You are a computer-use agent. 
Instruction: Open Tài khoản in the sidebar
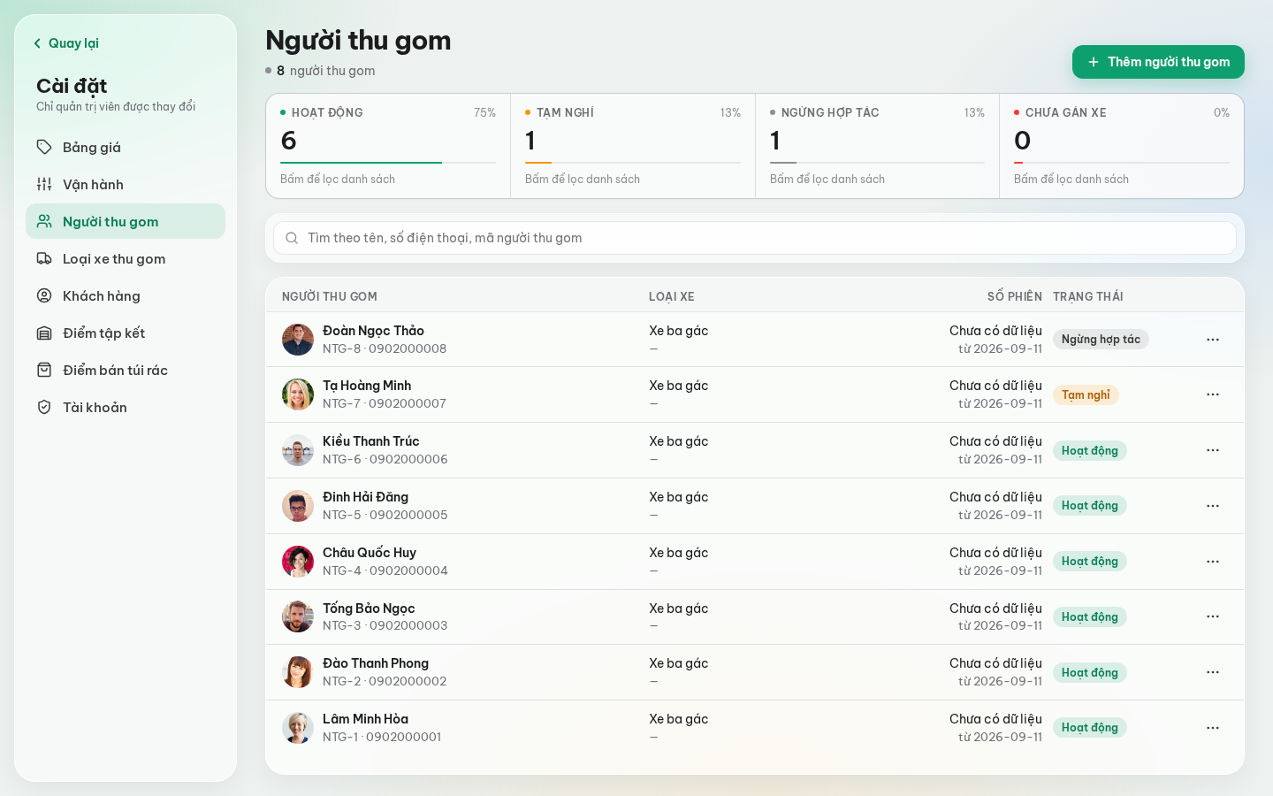coord(126,407)
